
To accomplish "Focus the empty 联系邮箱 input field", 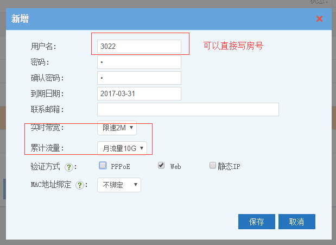I will click(188, 109).
